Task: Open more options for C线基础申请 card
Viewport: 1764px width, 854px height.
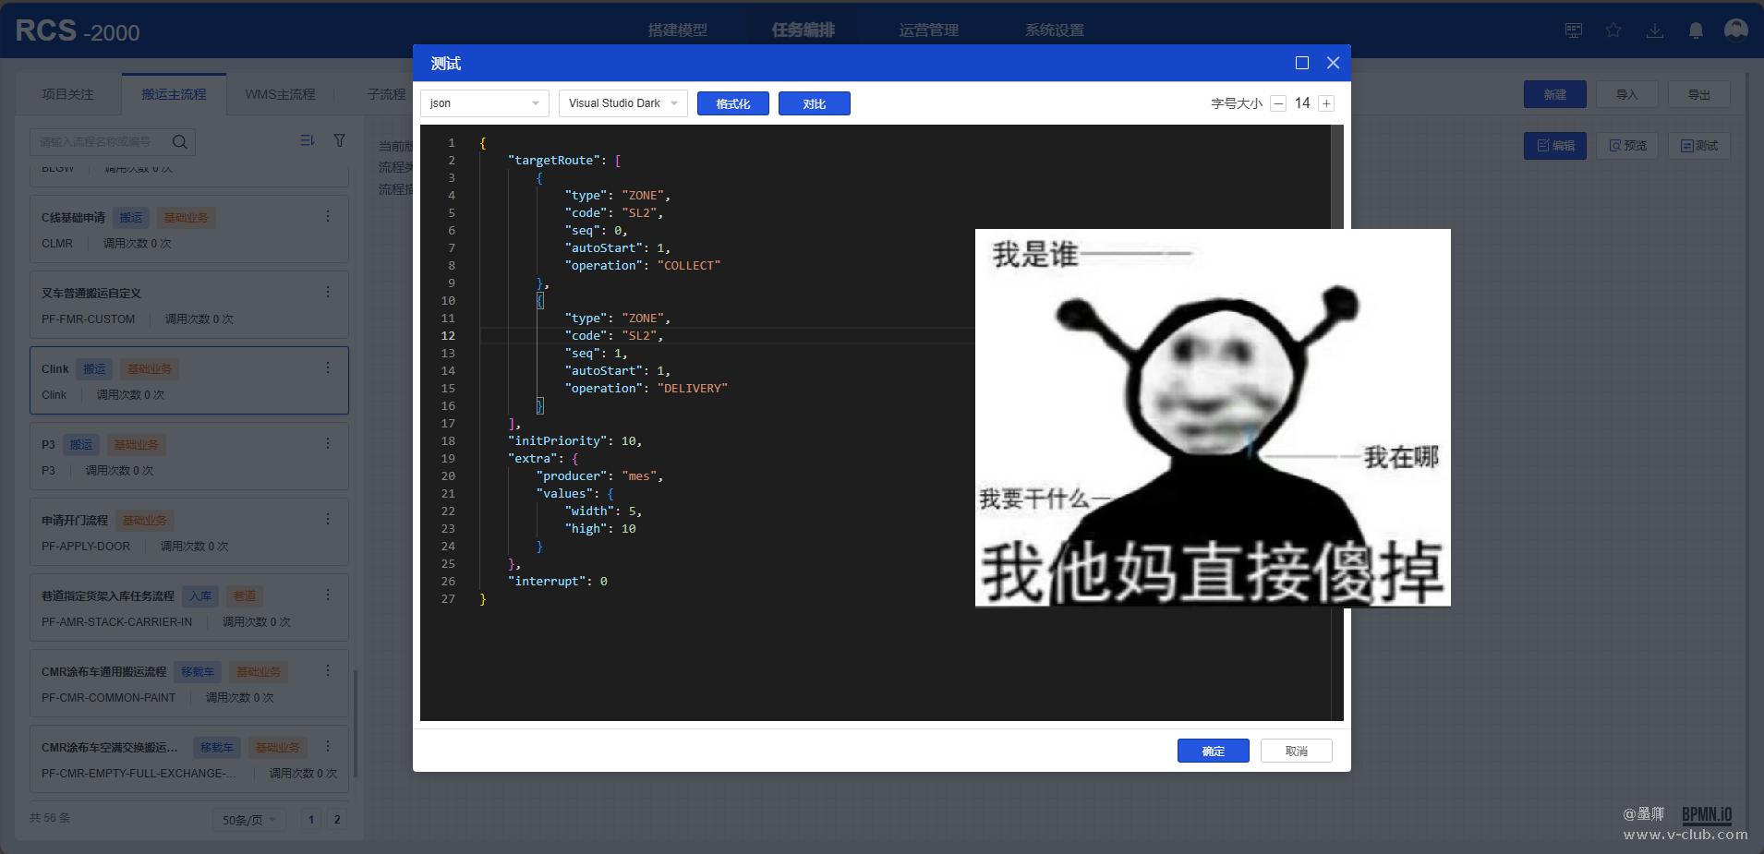Action: 328,216
